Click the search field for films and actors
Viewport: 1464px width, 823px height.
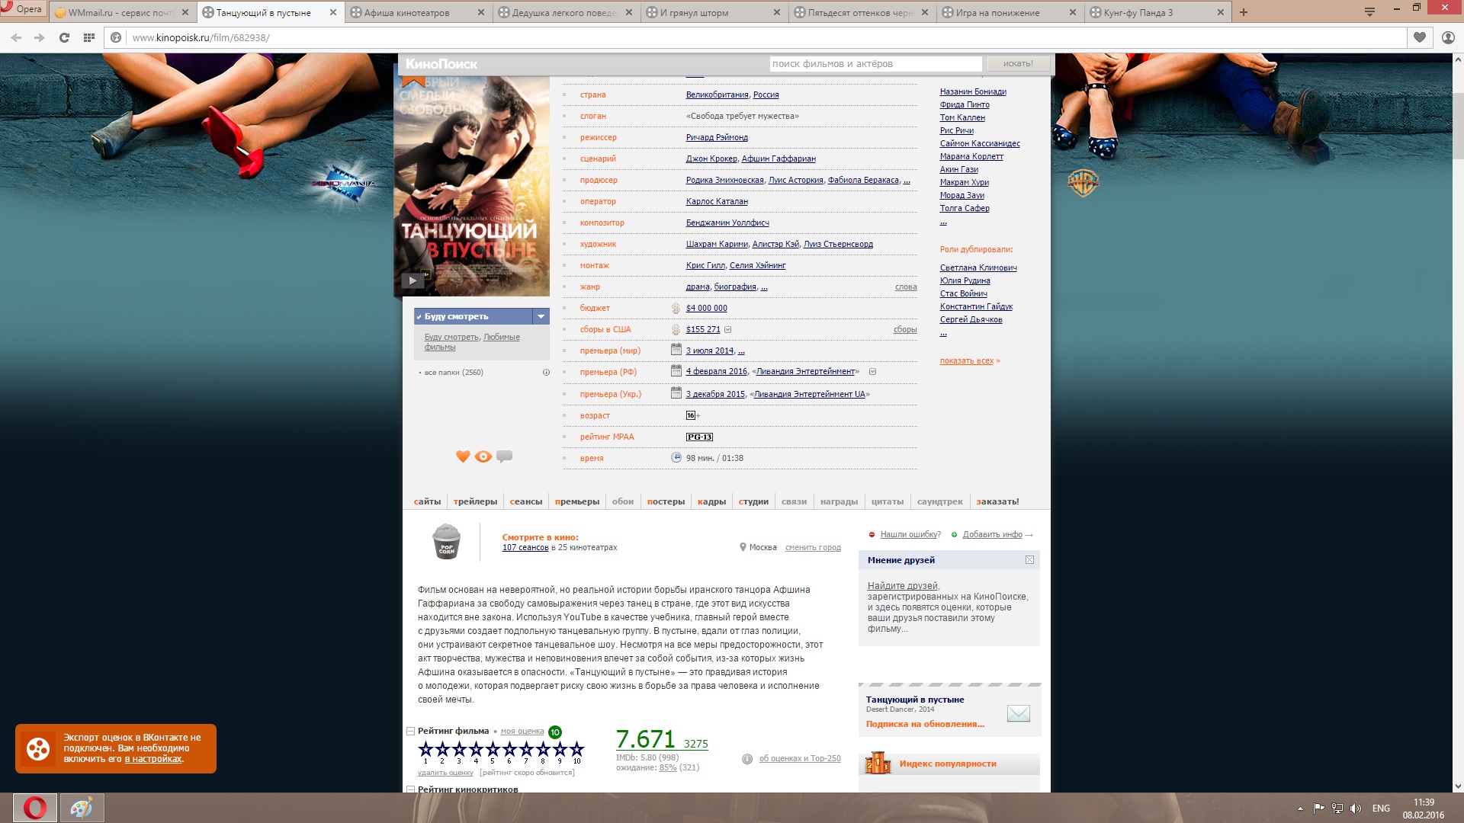pyautogui.click(x=875, y=64)
